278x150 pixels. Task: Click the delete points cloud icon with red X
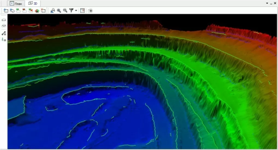(x=31, y=11)
